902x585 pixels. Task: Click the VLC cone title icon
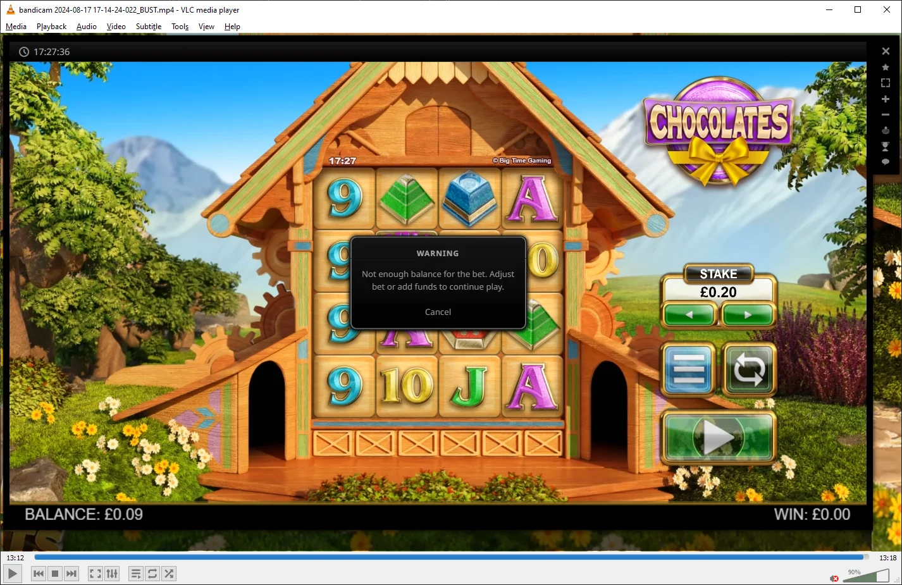(x=10, y=9)
